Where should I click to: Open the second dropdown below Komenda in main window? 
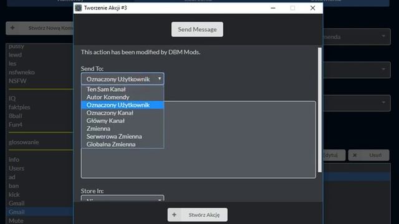tap(357, 70)
